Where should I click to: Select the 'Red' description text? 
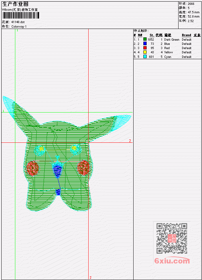pyautogui.click(x=167, y=48)
